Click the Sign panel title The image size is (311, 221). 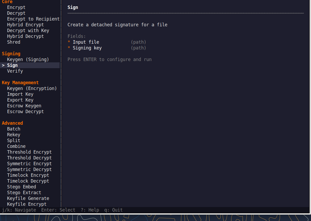pos(73,7)
